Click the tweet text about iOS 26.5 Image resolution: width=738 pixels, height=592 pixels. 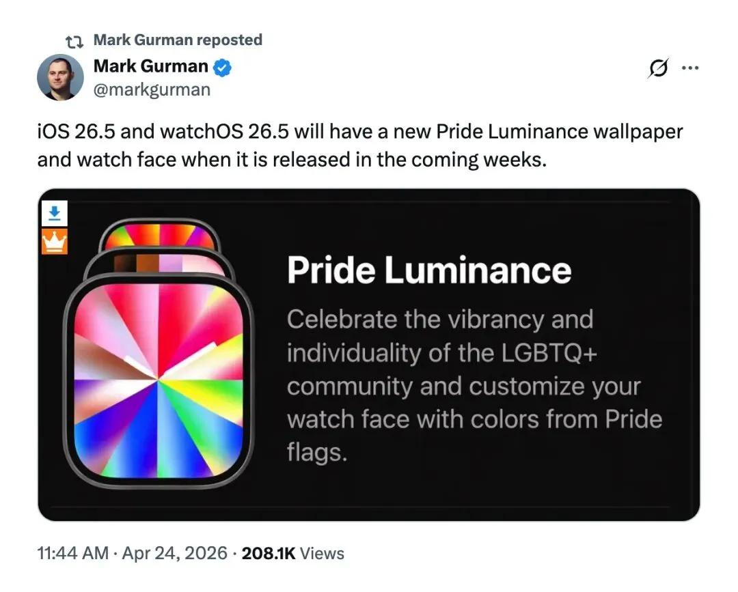point(359,146)
